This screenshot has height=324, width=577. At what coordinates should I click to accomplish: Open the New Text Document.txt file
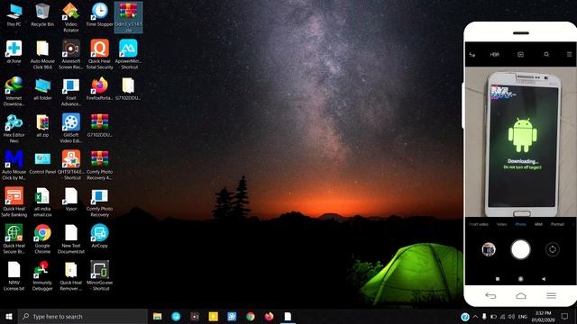71,239
